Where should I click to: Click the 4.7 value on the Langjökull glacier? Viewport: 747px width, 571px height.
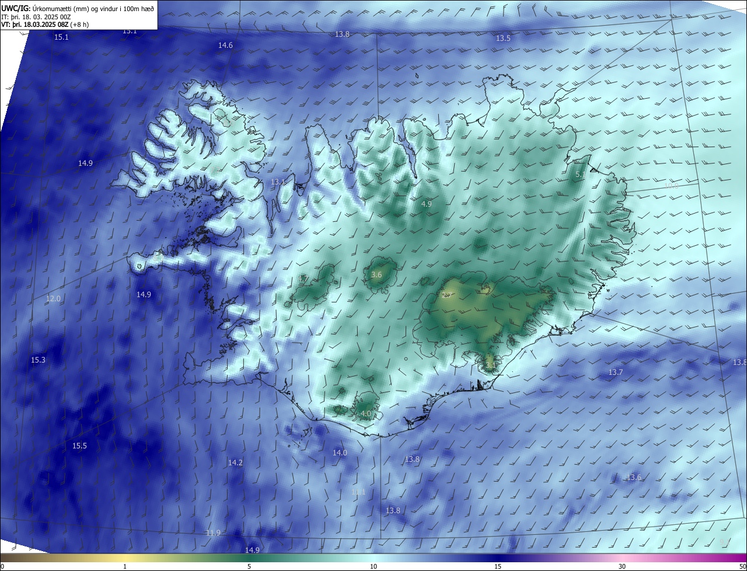pos(303,280)
